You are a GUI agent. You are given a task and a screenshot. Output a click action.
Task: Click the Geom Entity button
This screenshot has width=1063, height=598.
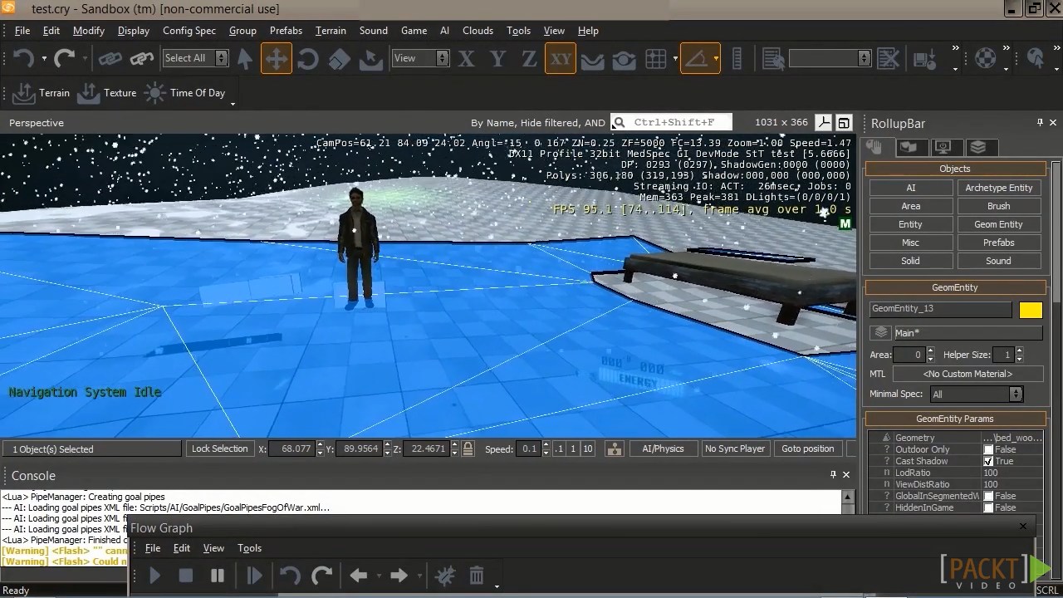pos(999,224)
